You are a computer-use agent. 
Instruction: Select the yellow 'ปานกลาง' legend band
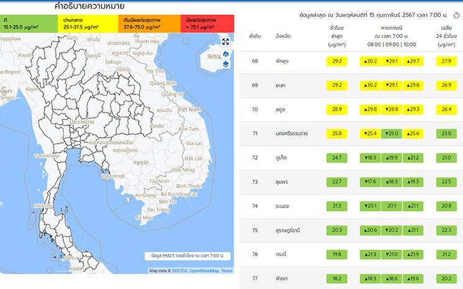pyautogui.click(x=88, y=24)
